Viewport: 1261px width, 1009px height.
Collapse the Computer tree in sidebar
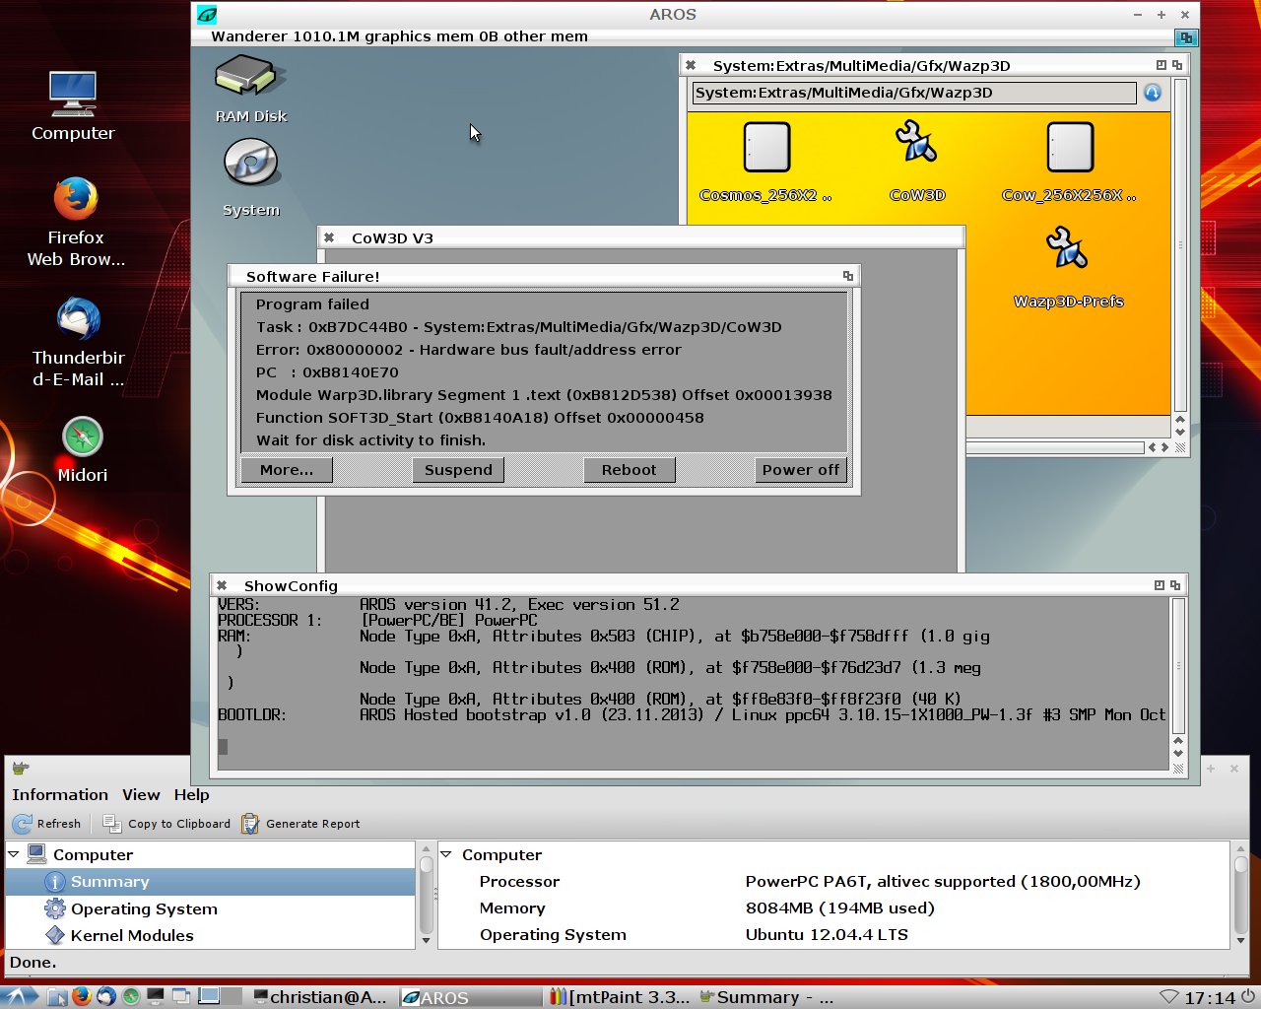pos(14,854)
